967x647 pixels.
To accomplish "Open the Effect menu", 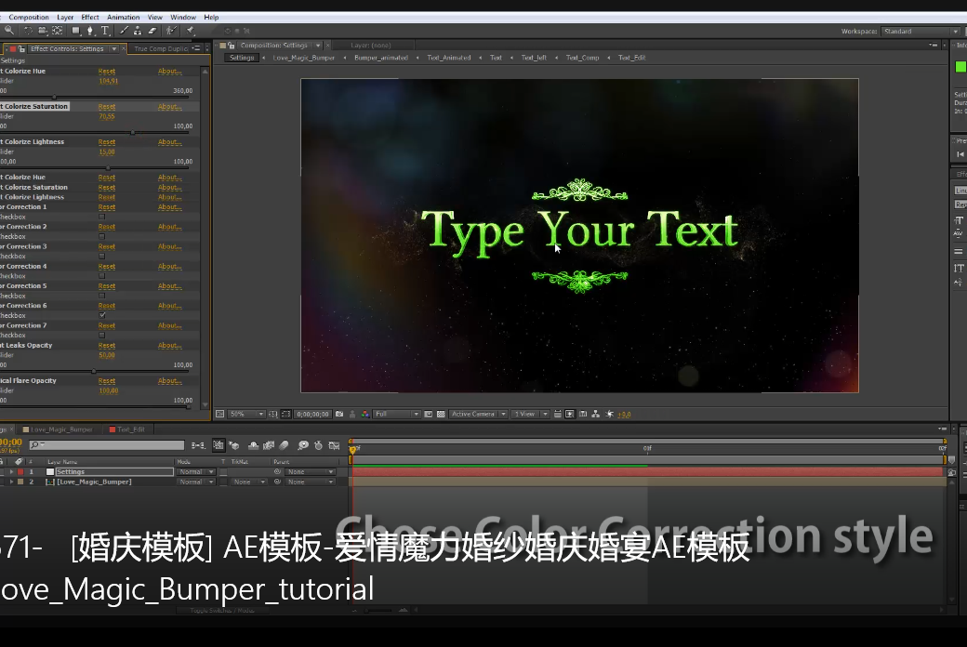I will (90, 18).
